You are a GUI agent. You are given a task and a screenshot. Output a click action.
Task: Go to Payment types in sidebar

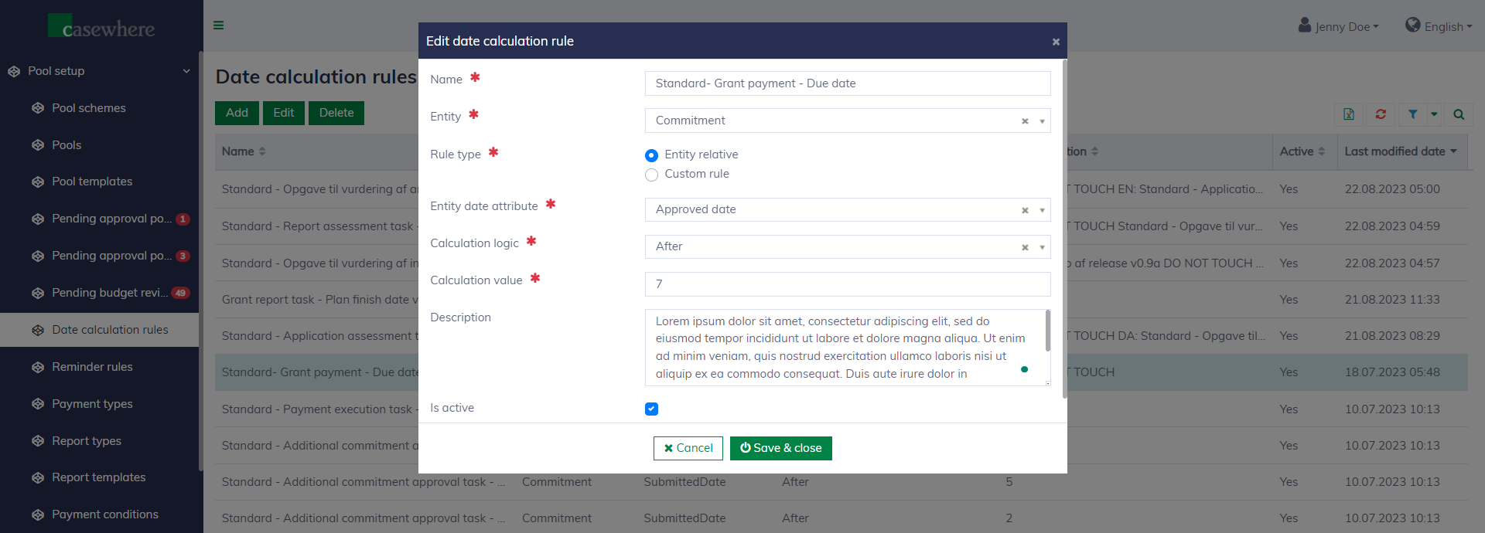coord(92,404)
